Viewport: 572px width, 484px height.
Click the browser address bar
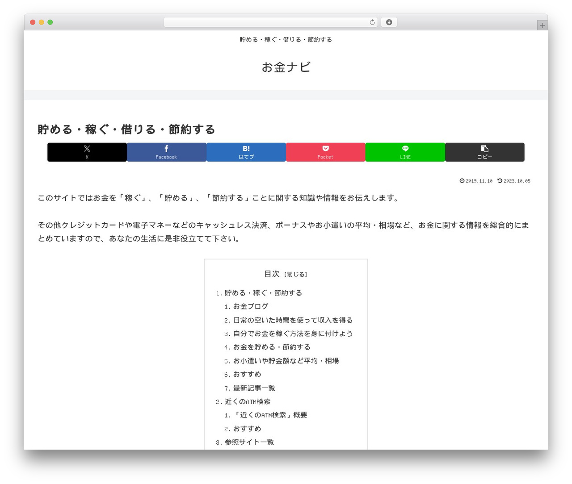click(x=270, y=22)
